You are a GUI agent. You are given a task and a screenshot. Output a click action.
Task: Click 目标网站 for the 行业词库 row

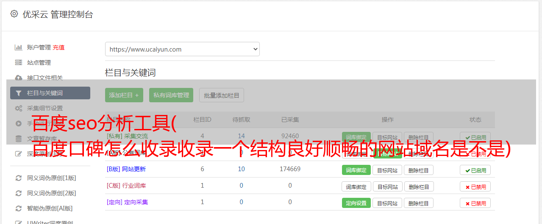point(388,186)
